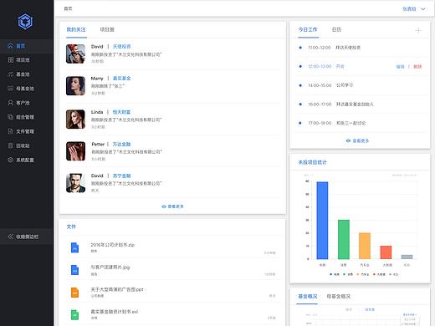435x326 pixels.
Task: Click the green file icon for 嘉实基金融资计划书
Action: [x=74, y=314]
